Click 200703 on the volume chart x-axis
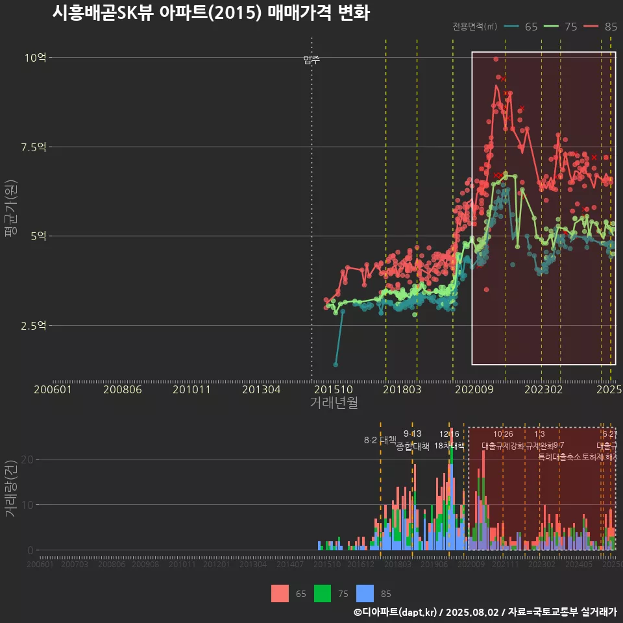 coord(74,564)
